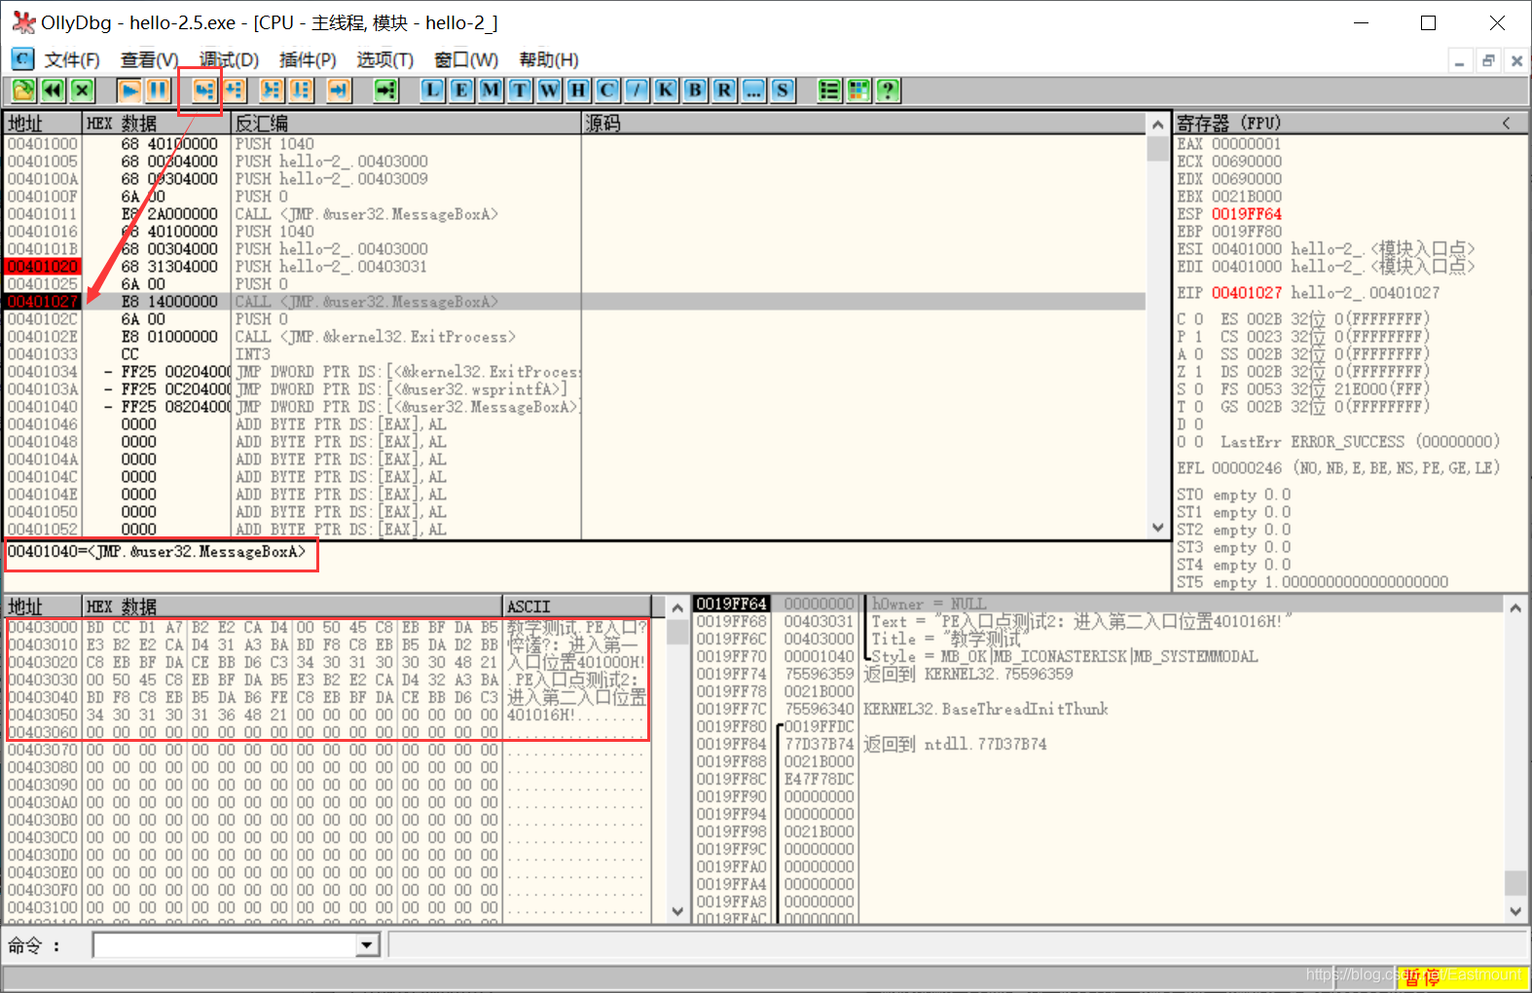This screenshot has height=993, width=1532.
Task: Open the help question mark icon
Action: [888, 91]
